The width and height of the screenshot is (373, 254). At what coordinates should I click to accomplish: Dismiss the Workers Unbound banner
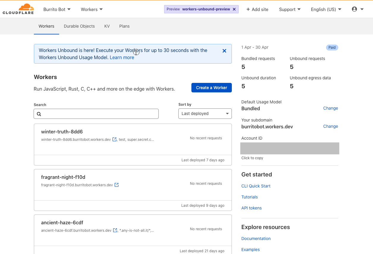coord(224,51)
